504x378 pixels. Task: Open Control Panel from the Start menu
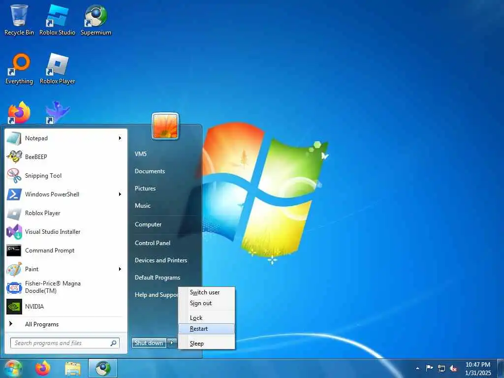(153, 243)
